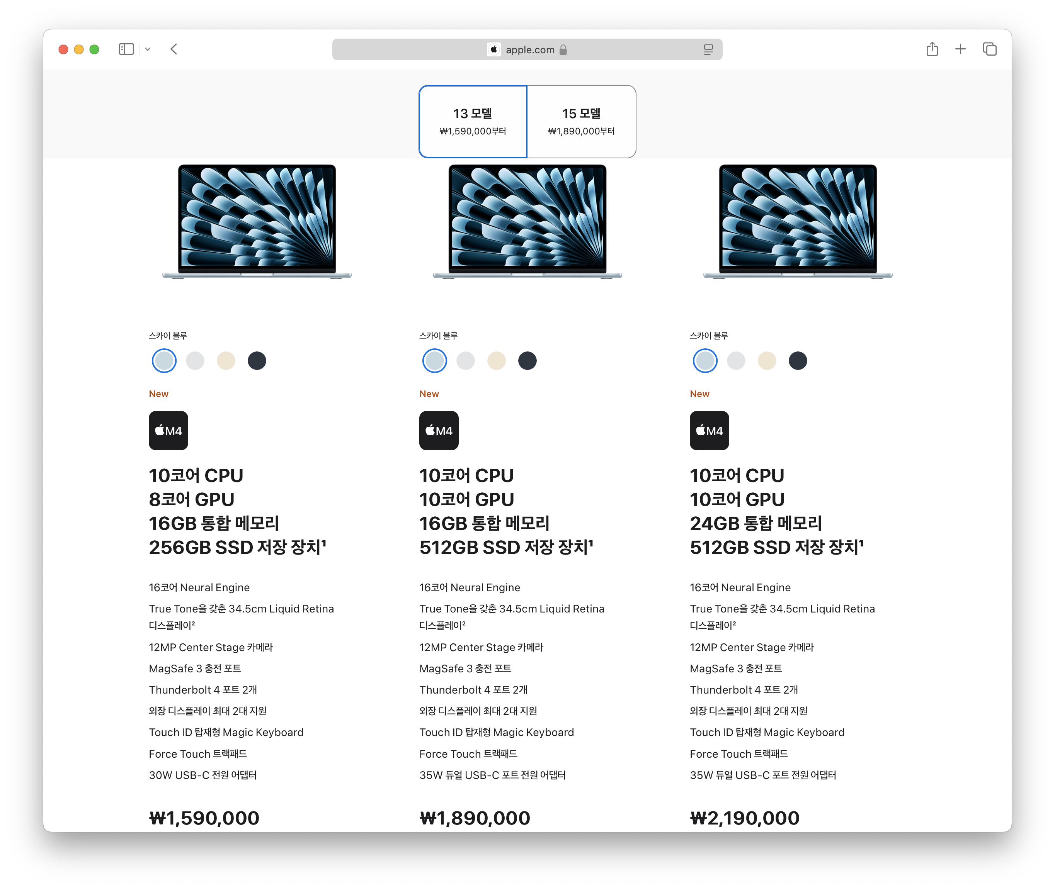The image size is (1055, 889).
Task: Click the ₩2,190,000 price text
Action: pyautogui.click(x=745, y=818)
